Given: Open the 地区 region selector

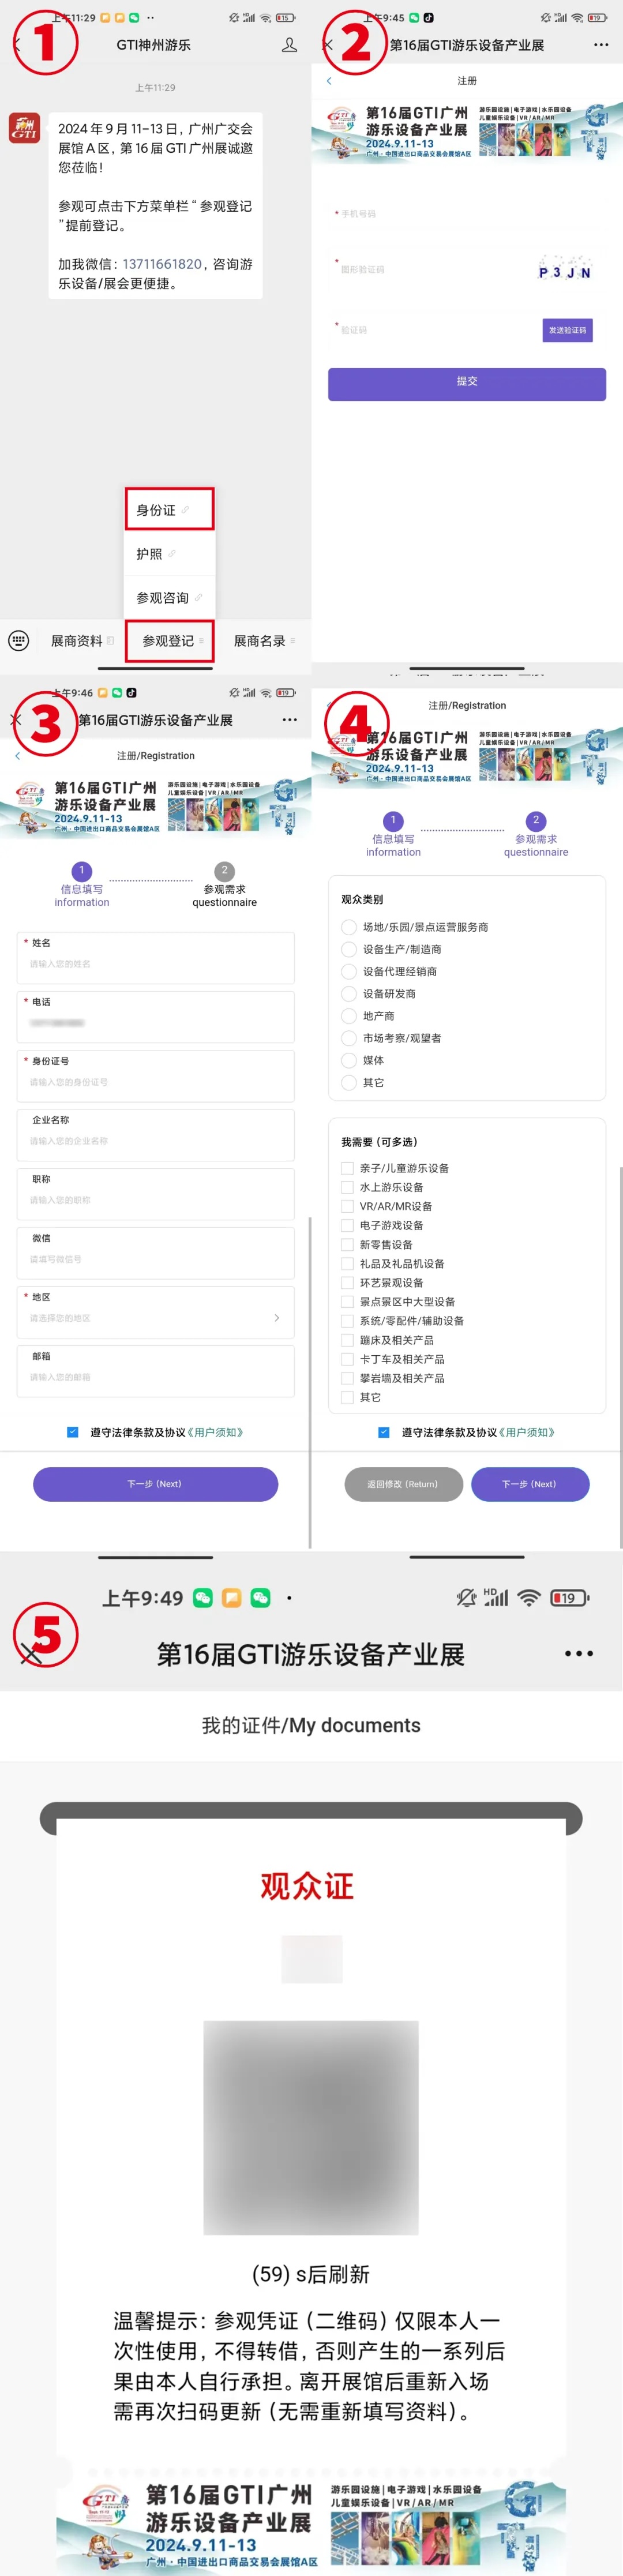Looking at the screenshot, I should (156, 1311).
